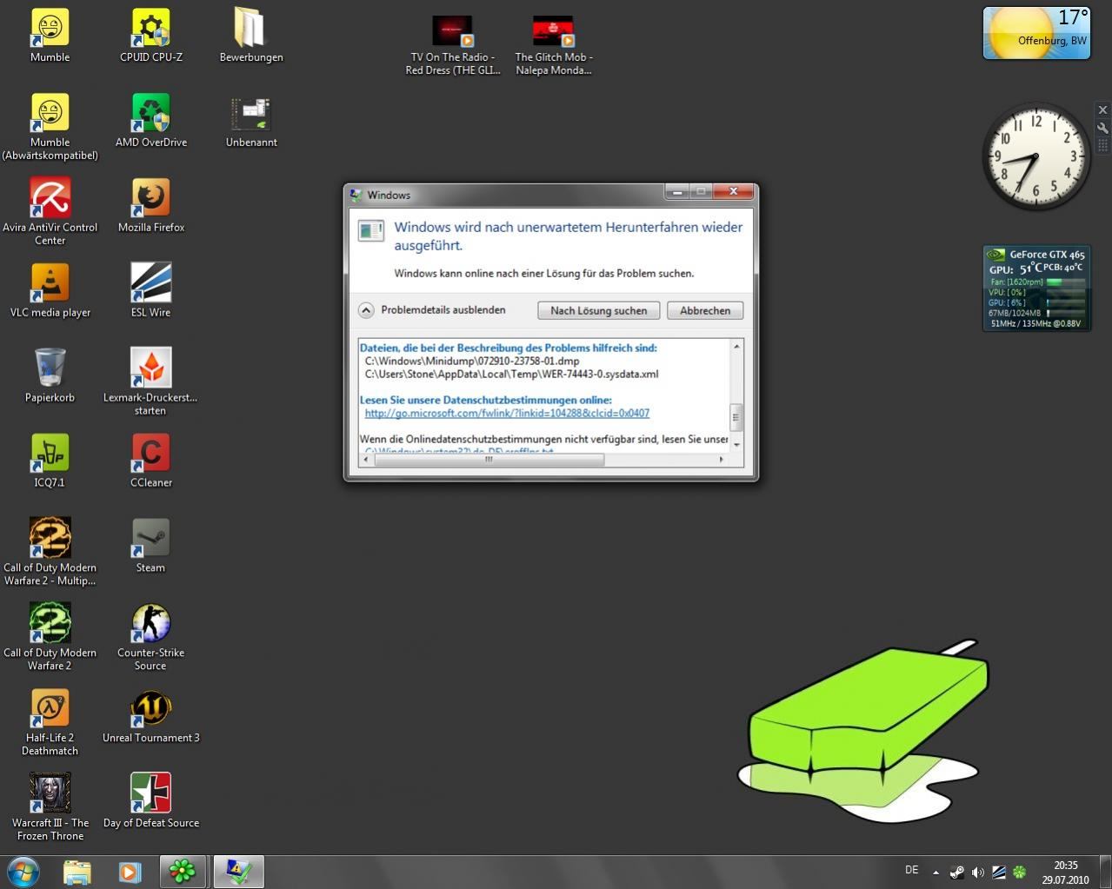Launch Unreal Tournament 3 shortcut
1112x889 pixels.
point(150,717)
